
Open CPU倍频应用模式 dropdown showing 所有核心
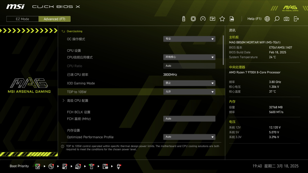pos(189,57)
